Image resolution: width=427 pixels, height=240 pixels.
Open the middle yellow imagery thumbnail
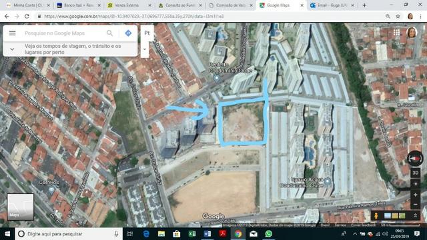coord(394,216)
